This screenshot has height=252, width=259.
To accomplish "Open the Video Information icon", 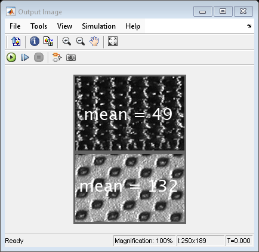I will (35, 41).
